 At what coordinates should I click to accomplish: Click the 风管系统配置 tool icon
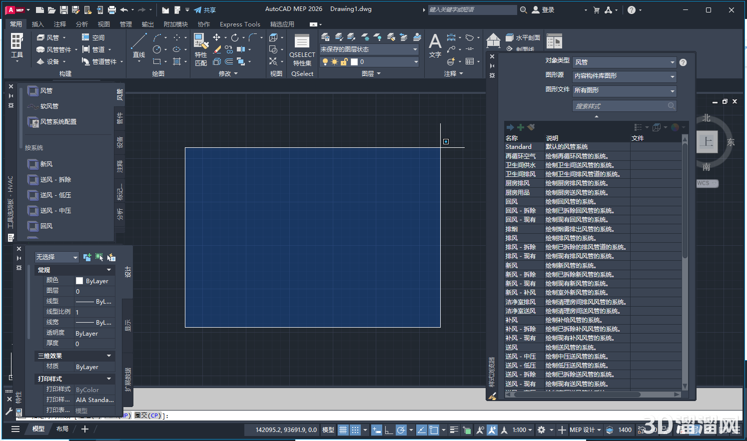[x=33, y=122]
